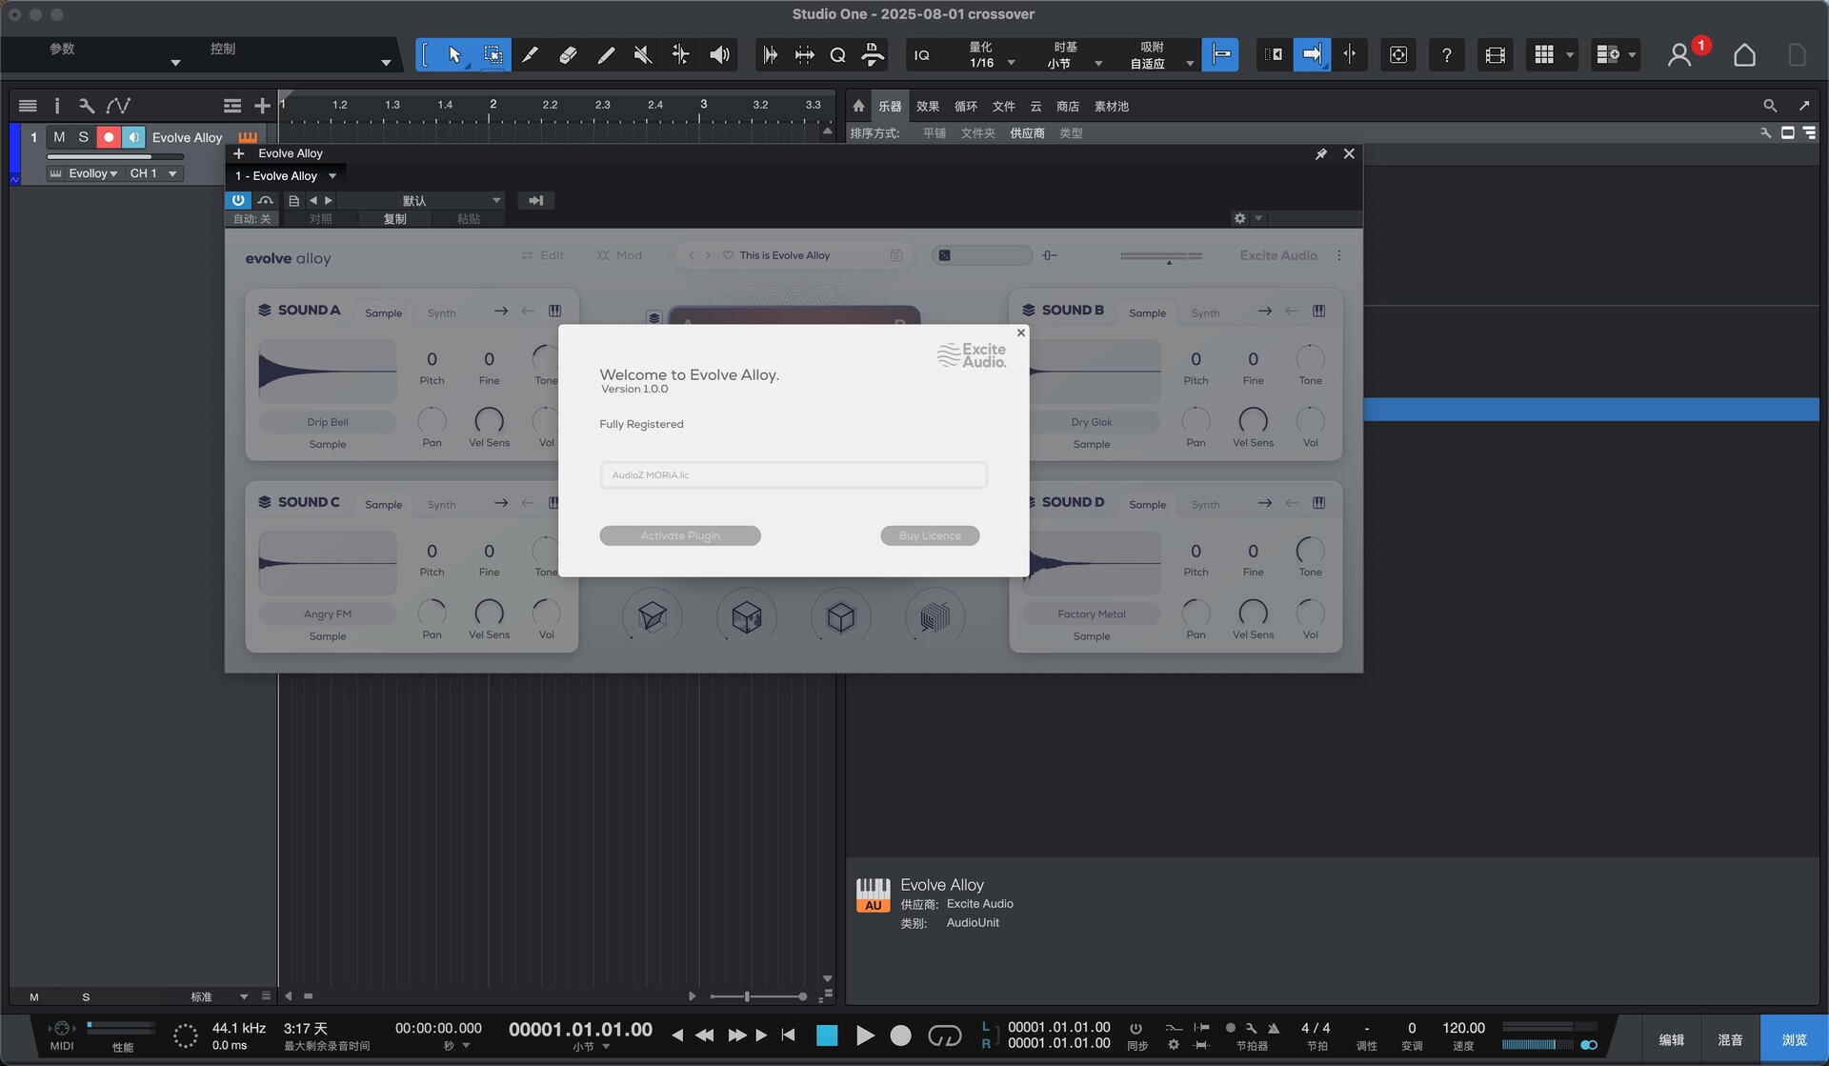The width and height of the screenshot is (1829, 1066).
Task: Adjust Evolve Alloy master level slider
Action: pyautogui.click(x=1161, y=255)
